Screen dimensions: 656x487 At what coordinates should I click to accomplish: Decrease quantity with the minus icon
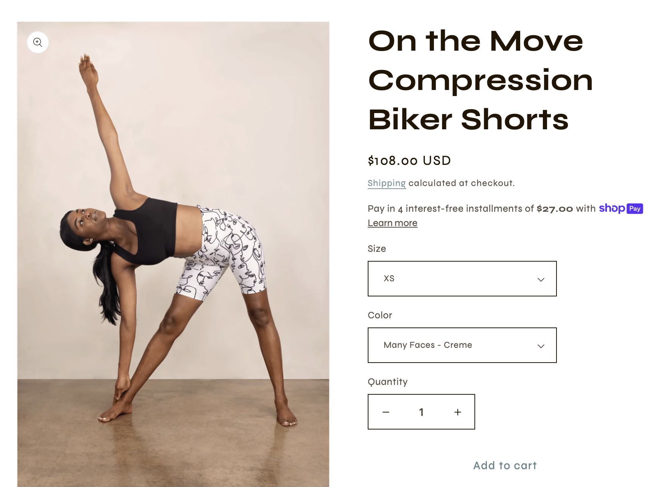point(386,412)
